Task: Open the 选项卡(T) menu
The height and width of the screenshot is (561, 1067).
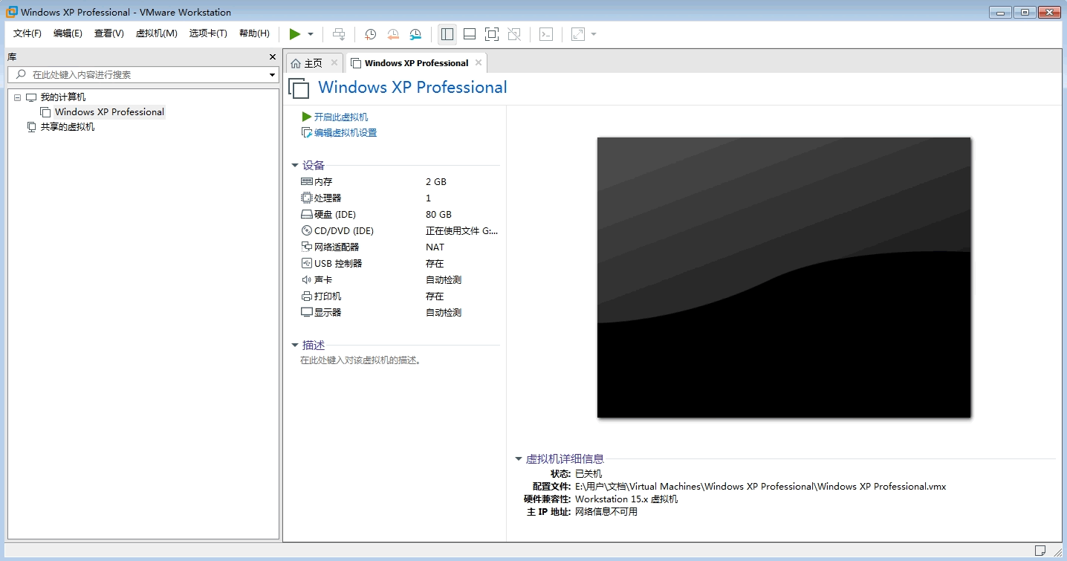Action: [208, 33]
